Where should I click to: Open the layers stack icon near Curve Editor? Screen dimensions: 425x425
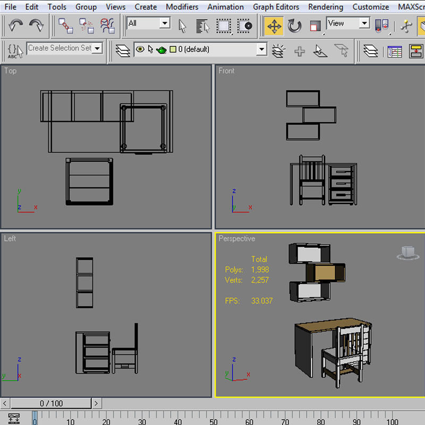[370, 50]
